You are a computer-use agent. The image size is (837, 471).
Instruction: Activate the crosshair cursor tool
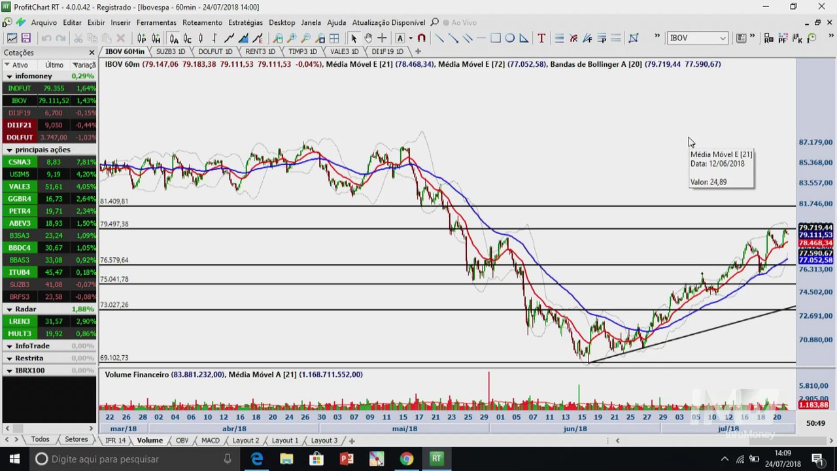383,38
